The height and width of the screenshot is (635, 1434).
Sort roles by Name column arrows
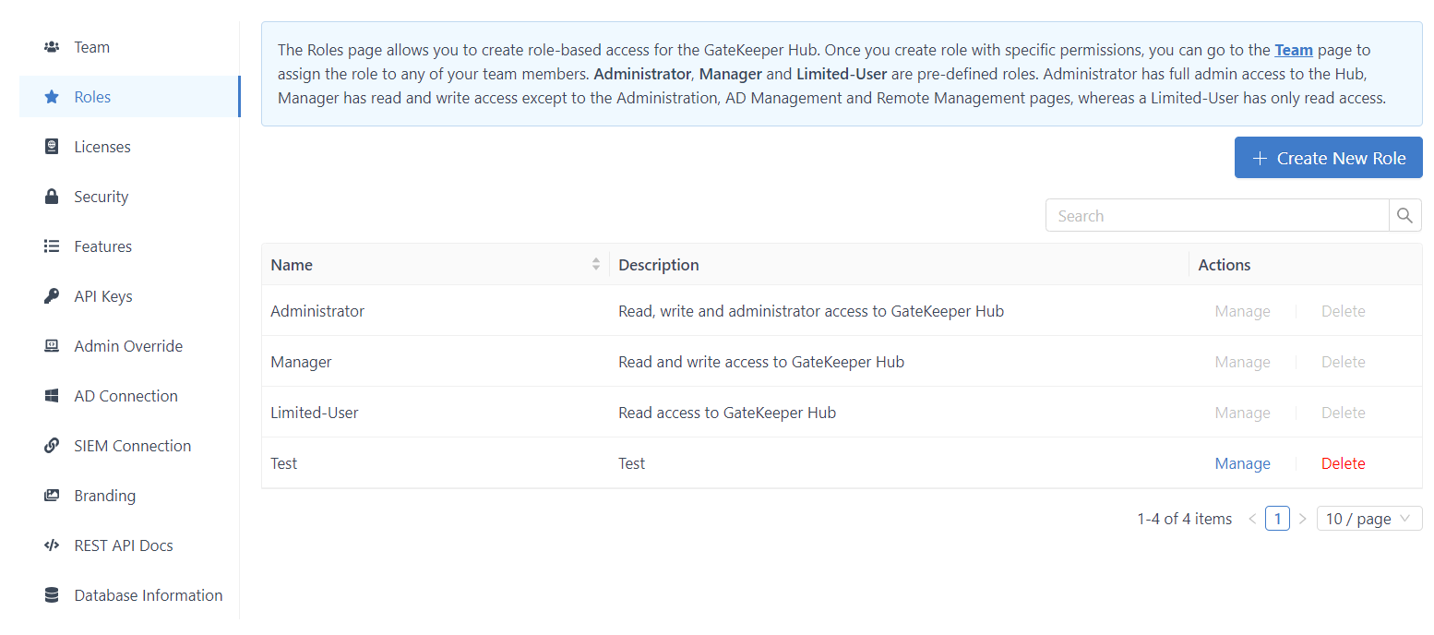tap(596, 265)
